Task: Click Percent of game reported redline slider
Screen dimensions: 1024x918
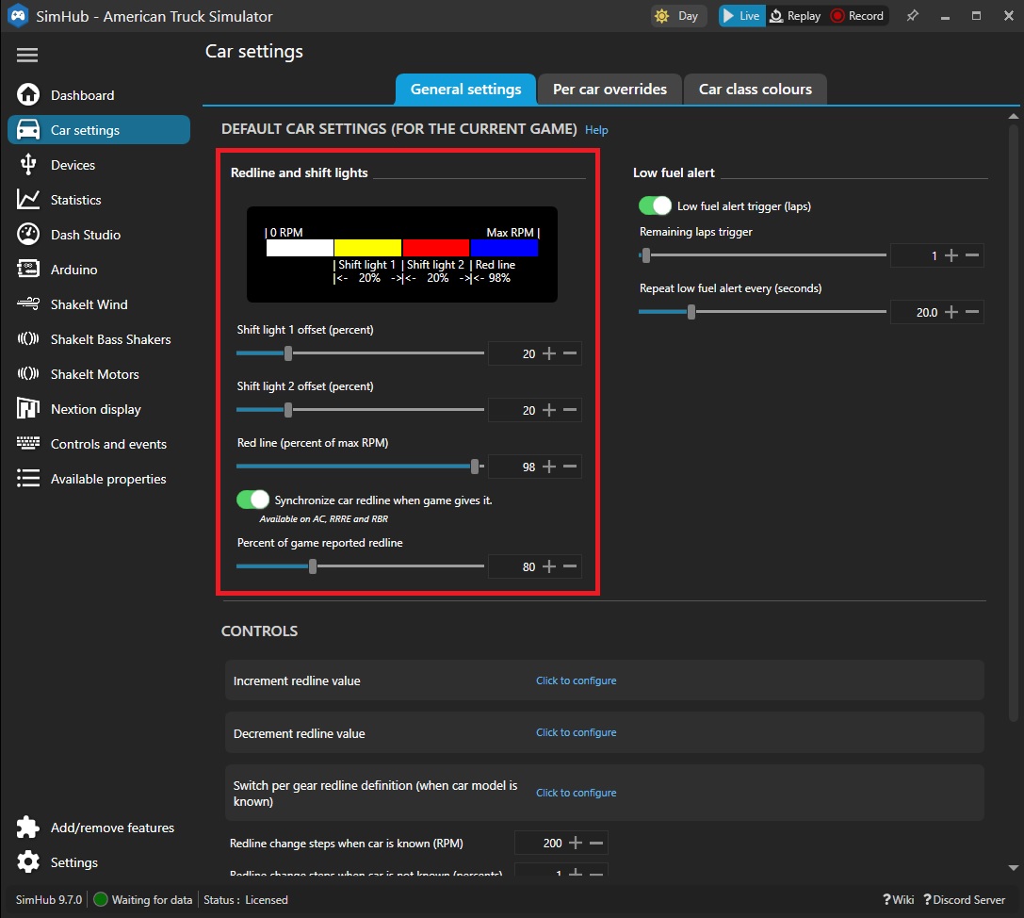Action: coord(313,566)
